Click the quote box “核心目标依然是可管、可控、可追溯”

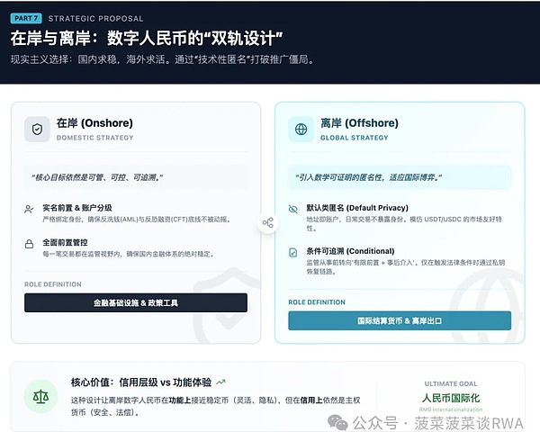coord(136,176)
